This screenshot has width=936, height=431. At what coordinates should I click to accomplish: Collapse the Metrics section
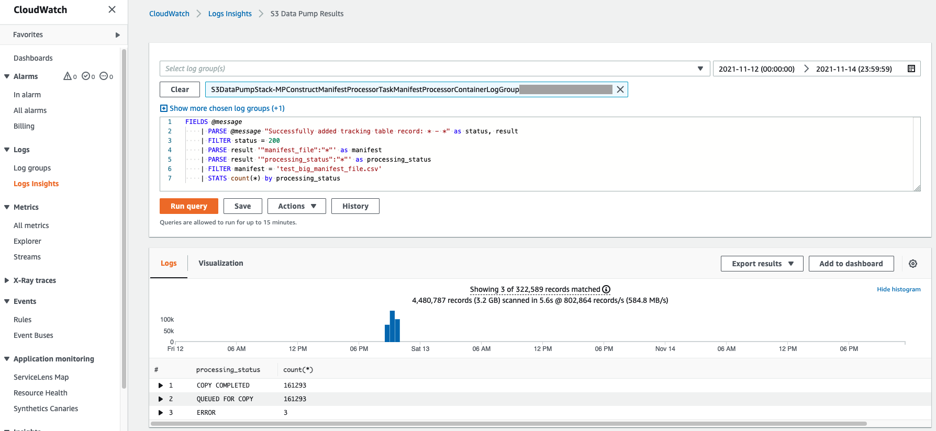point(7,207)
